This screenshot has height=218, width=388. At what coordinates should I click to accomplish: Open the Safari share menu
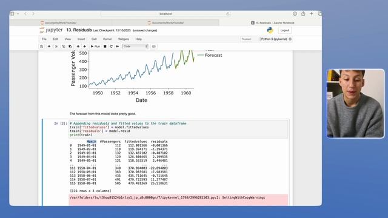[303, 13]
